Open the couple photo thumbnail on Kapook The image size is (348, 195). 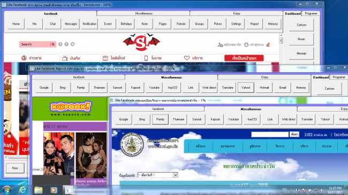(x=59, y=154)
